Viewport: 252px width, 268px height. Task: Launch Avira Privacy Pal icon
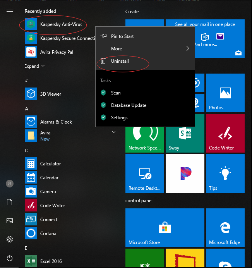[31, 52]
